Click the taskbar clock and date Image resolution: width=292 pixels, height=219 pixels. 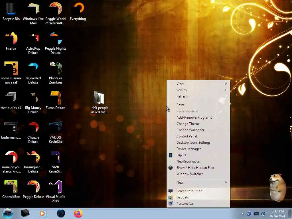(277, 214)
